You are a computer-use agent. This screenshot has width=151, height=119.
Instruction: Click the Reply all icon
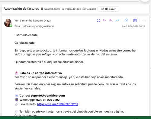[x=111, y=20]
